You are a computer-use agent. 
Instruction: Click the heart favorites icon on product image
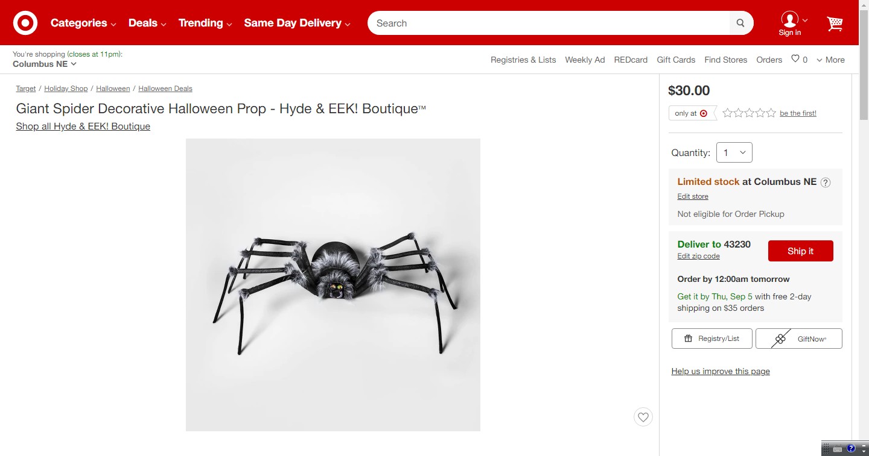(643, 417)
